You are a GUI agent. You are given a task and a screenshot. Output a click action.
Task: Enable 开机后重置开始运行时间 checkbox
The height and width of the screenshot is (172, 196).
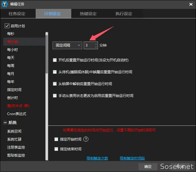55,60
